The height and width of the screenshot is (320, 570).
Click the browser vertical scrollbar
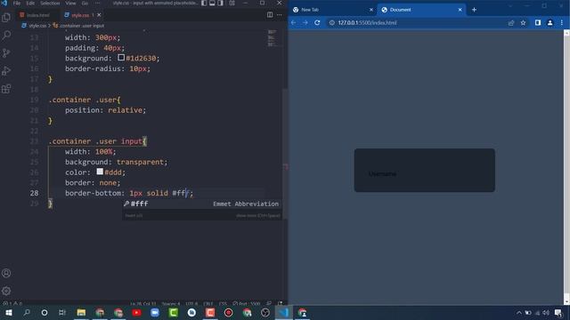tap(566, 167)
